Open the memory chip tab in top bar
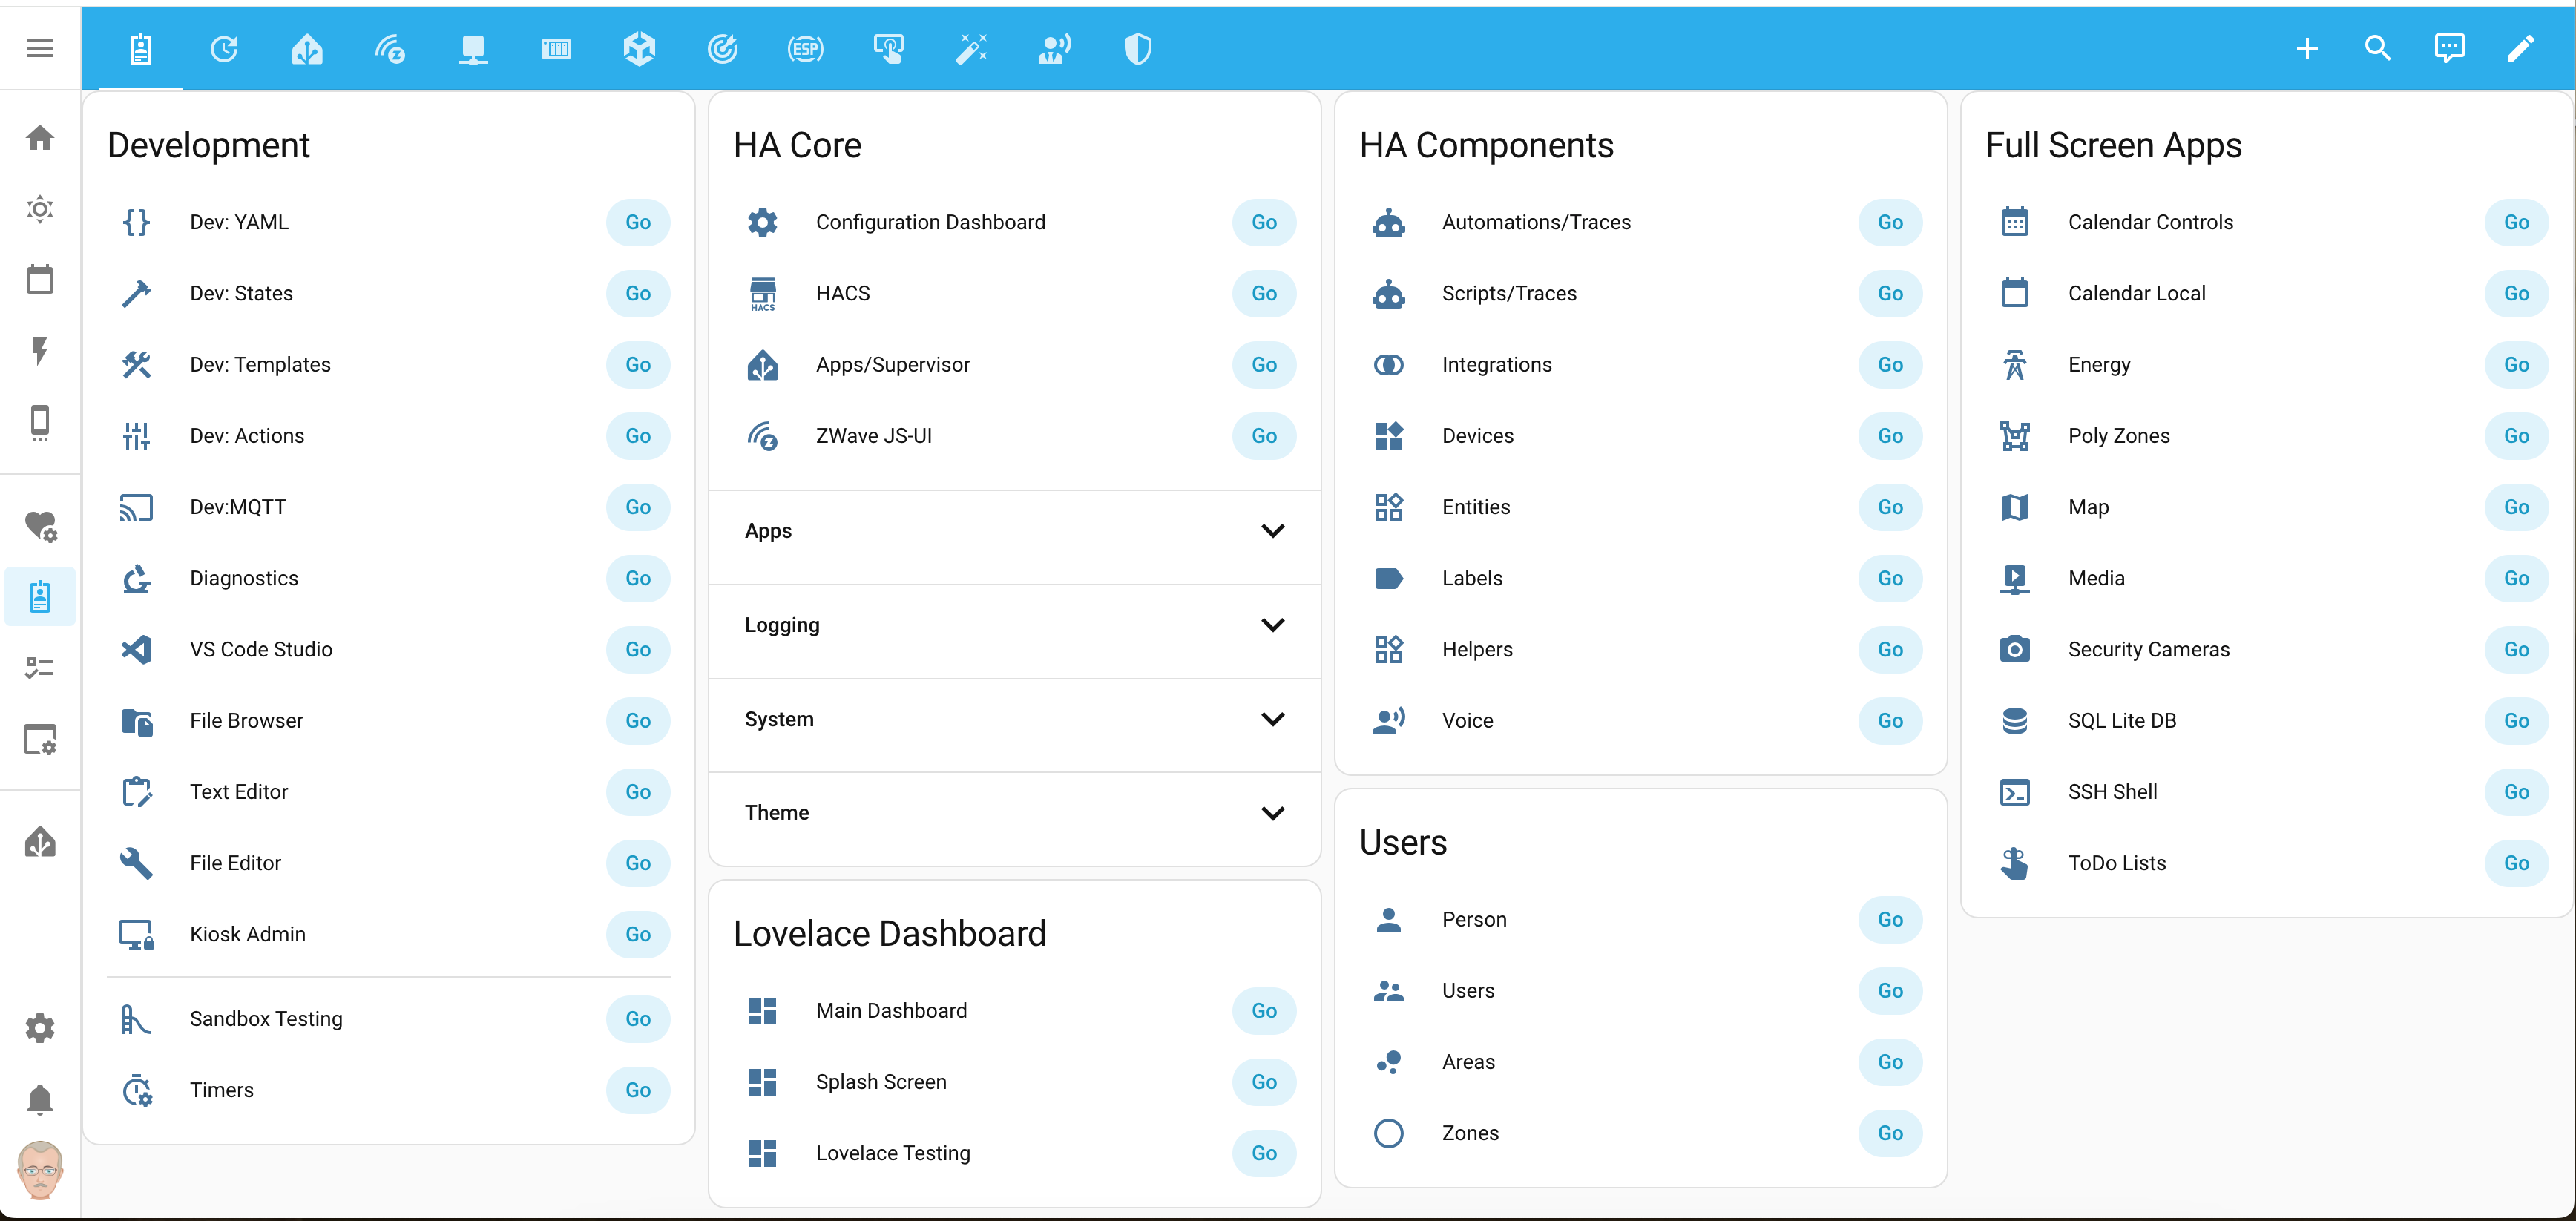Viewport: 2576px width, 1221px height. 556,48
